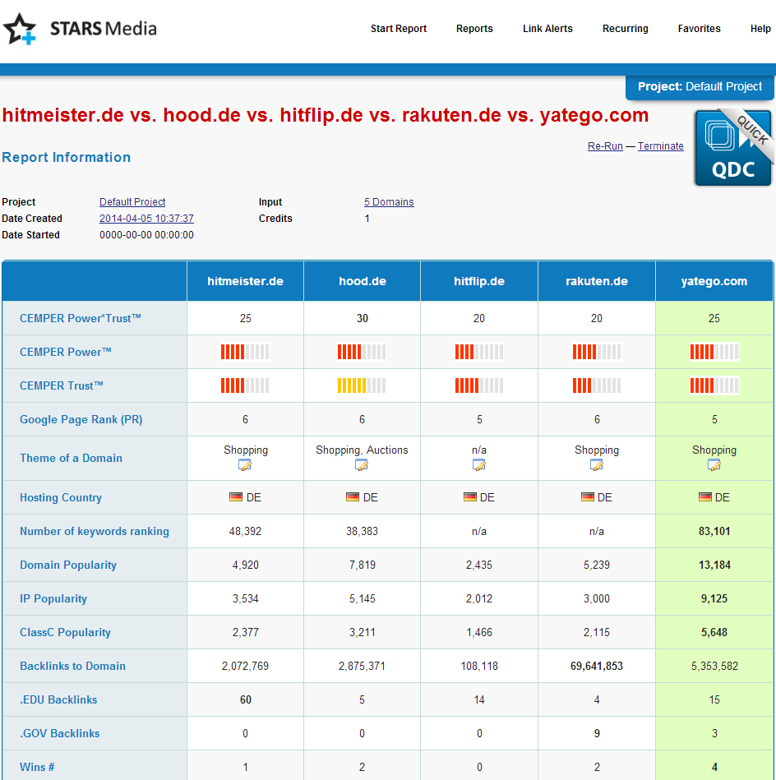The height and width of the screenshot is (780, 776).
Task: Click Shopping, Auctions theme text
Action: click(362, 450)
